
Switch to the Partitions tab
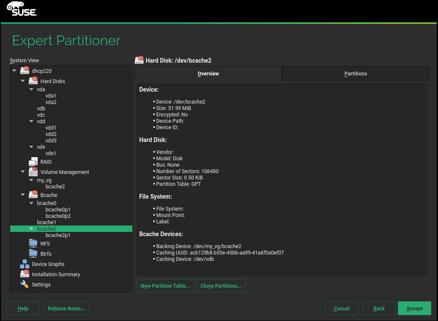click(x=355, y=74)
